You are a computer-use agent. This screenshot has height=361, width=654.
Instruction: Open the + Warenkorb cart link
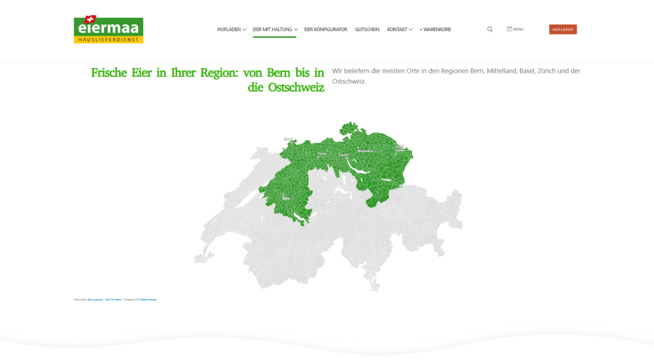[x=435, y=29]
